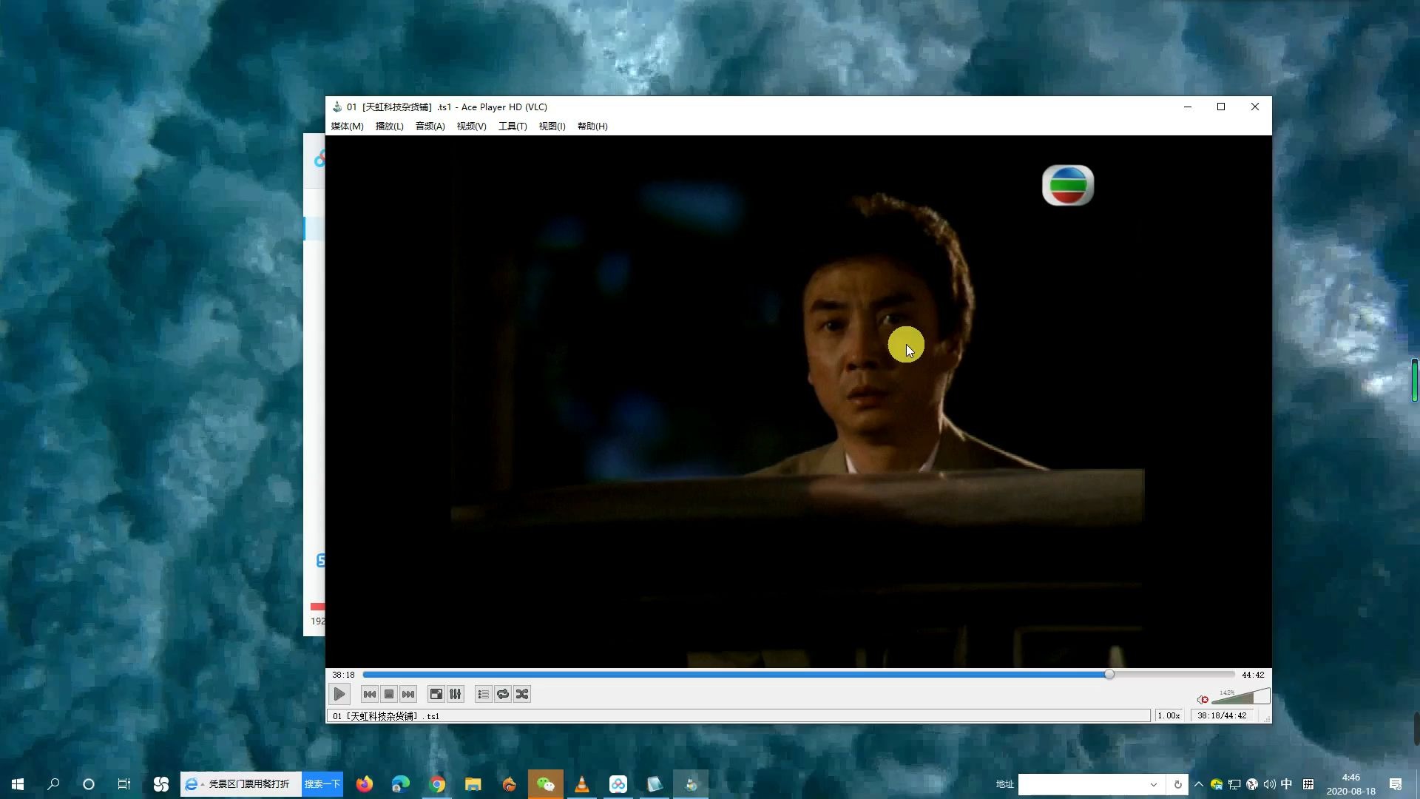The image size is (1420, 799).
Task: Click the Internet Explorer icon in taskbar search box
Action: [x=192, y=784]
